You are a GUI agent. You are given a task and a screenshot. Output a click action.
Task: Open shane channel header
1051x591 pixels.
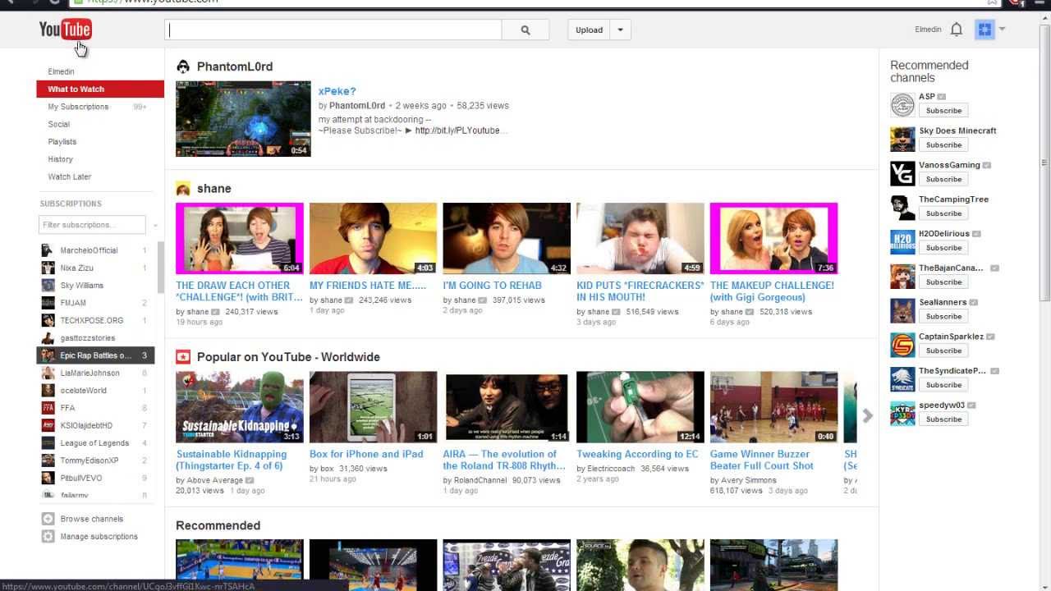[213, 189]
